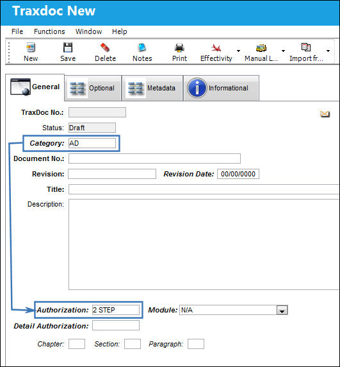Image resolution: width=340 pixels, height=367 pixels.
Task: Expand the Manual L... dropdown arrow
Action: point(283,51)
